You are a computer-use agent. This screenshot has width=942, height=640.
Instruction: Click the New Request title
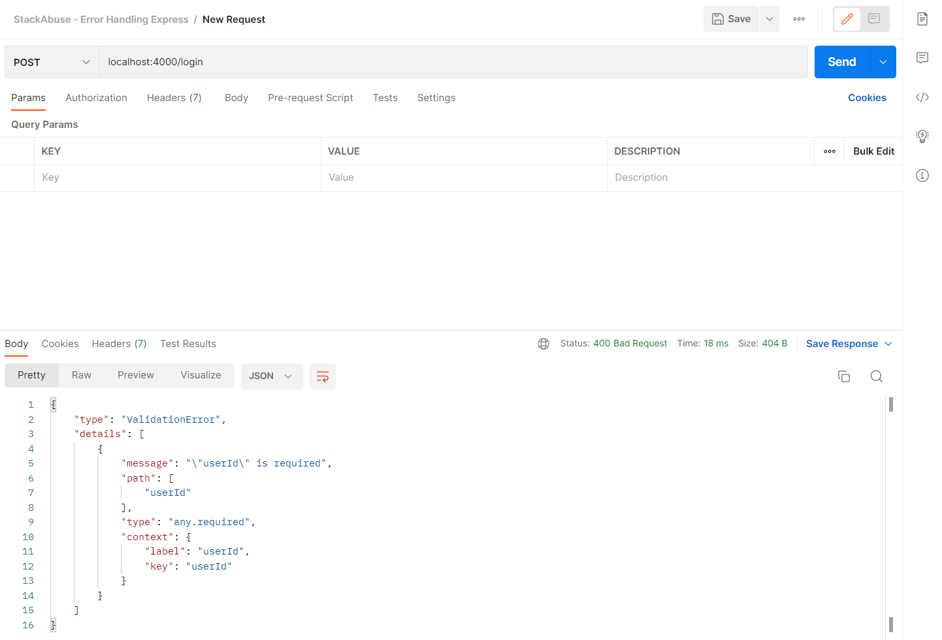234,20
